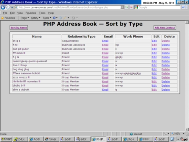Open the Edit menu
The width and height of the screenshot is (189, 142).
12,13
